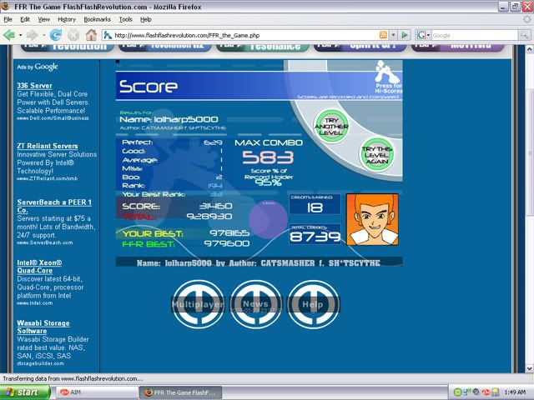Click the Reload page icon
The height and width of the screenshot is (400, 534).
(56, 35)
